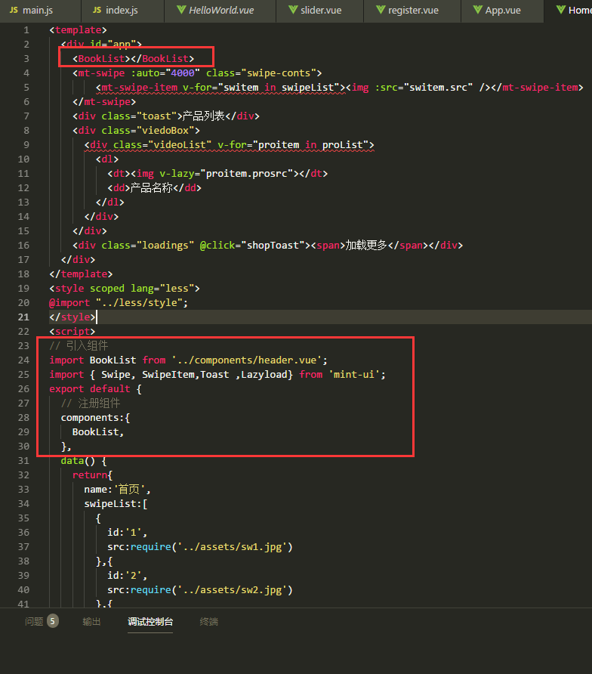This screenshot has height=674, width=592.
Task: Click the 'swipeList:[' property line
Action: tap(116, 503)
